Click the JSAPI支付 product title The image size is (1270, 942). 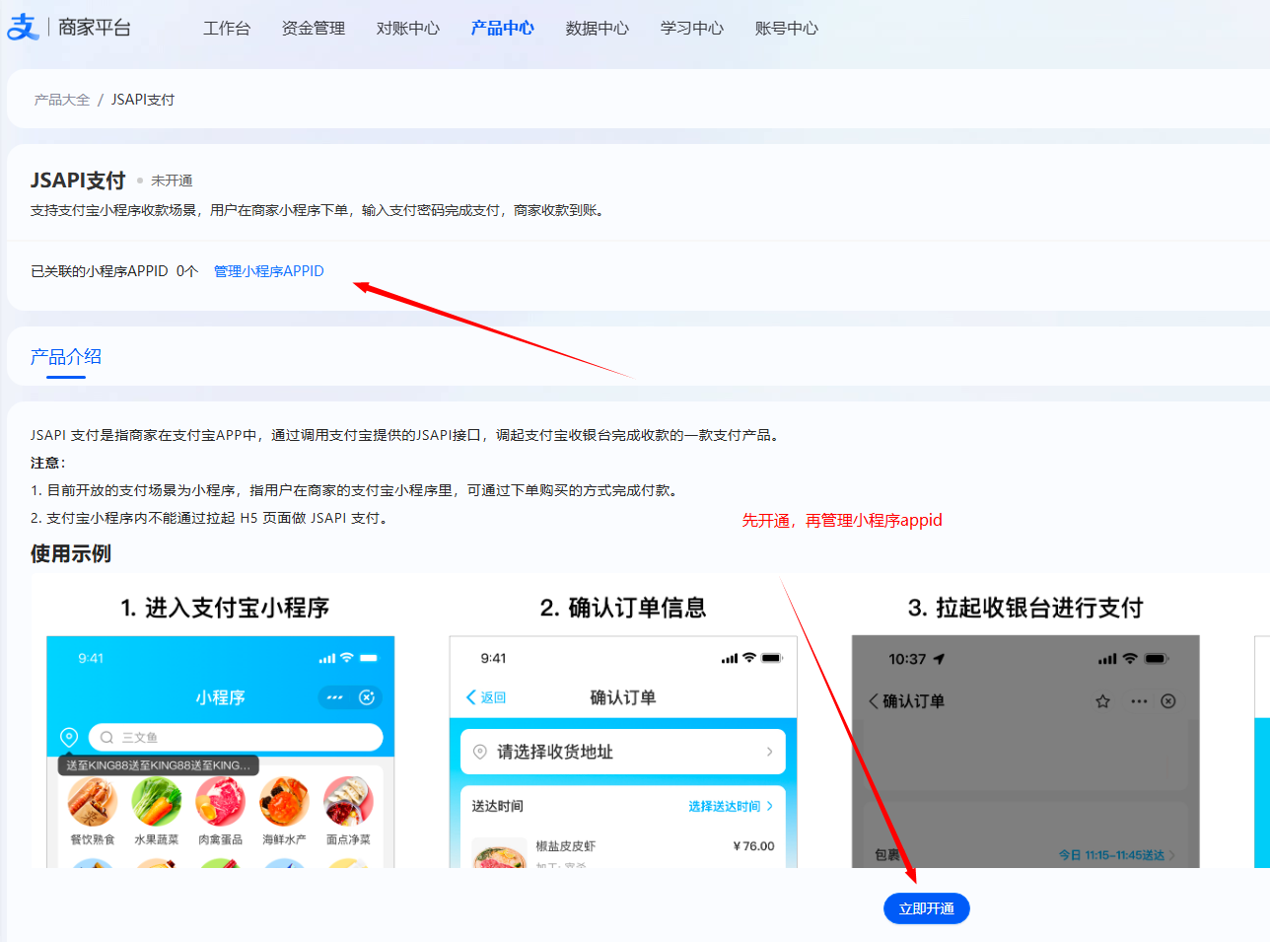pyautogui.click(x=78, y=181)
